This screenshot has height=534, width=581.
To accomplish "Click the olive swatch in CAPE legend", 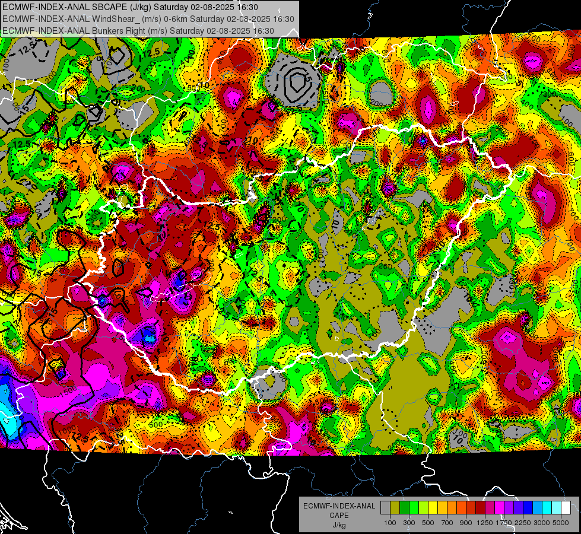I will coord(395,508).
